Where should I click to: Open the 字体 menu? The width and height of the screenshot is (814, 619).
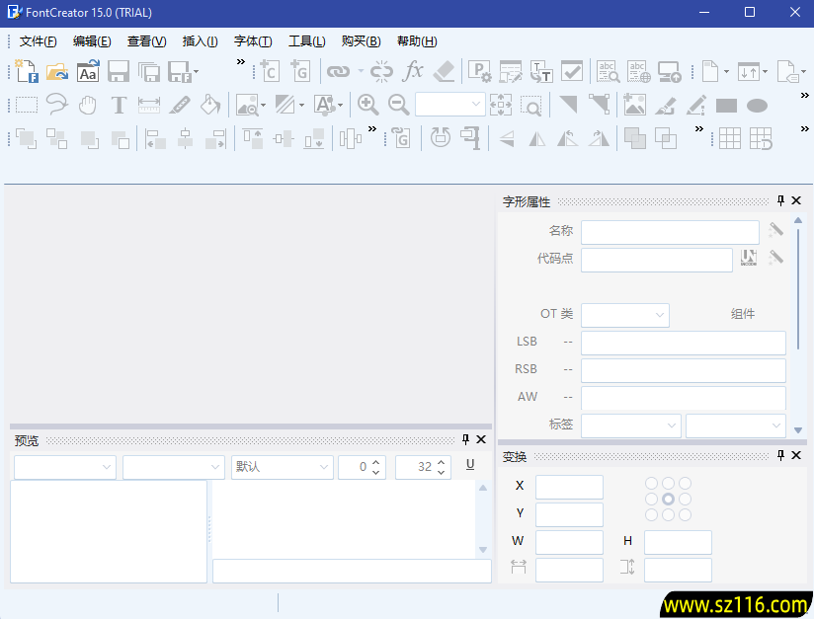coord(252,40)
